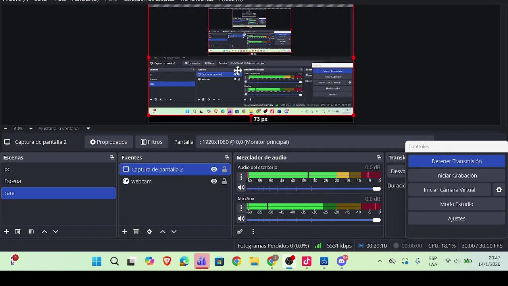Start virtual camera with Iniciar Cámara Virtual
508x286 pixels.
pyautogui.click(x=449, y=190)
